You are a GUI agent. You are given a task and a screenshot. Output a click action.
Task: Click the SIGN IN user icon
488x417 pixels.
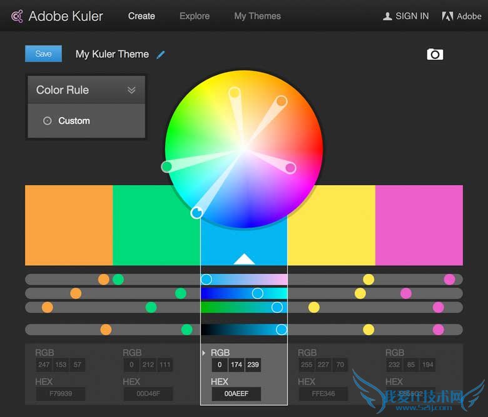[387, 16]
